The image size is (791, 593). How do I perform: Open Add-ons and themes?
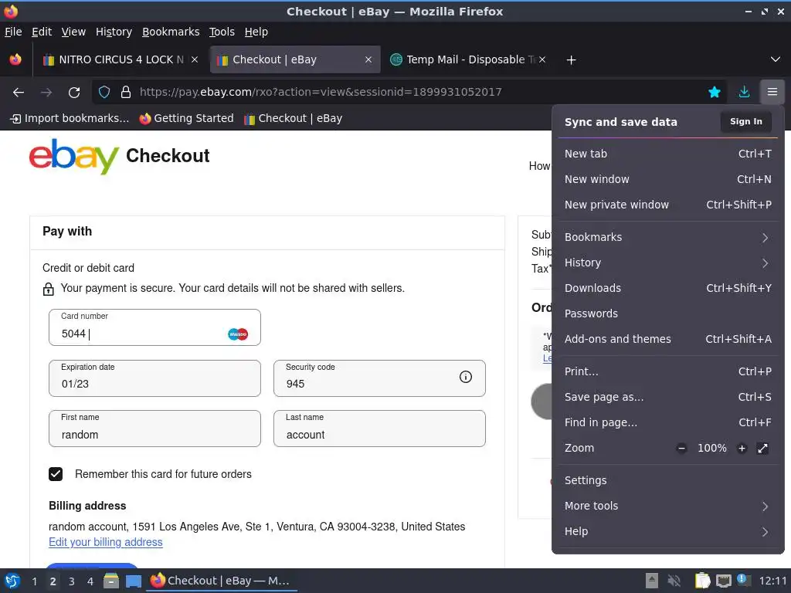[x=667, y=340]
